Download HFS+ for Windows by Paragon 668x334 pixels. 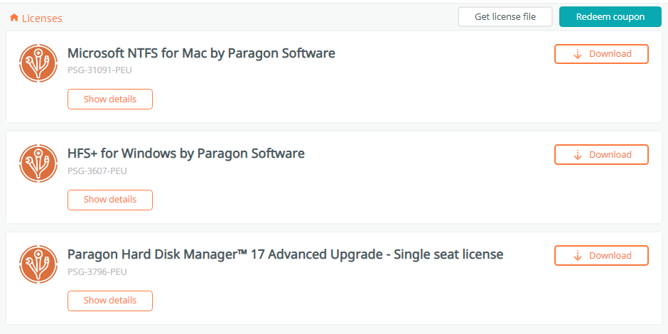click(601, 155)
